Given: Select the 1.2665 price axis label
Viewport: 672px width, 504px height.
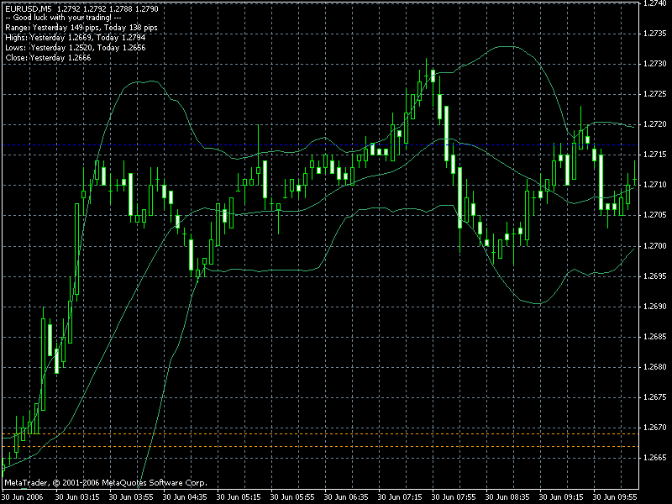Looking at the screenshot, I should (x=655, y=458).
